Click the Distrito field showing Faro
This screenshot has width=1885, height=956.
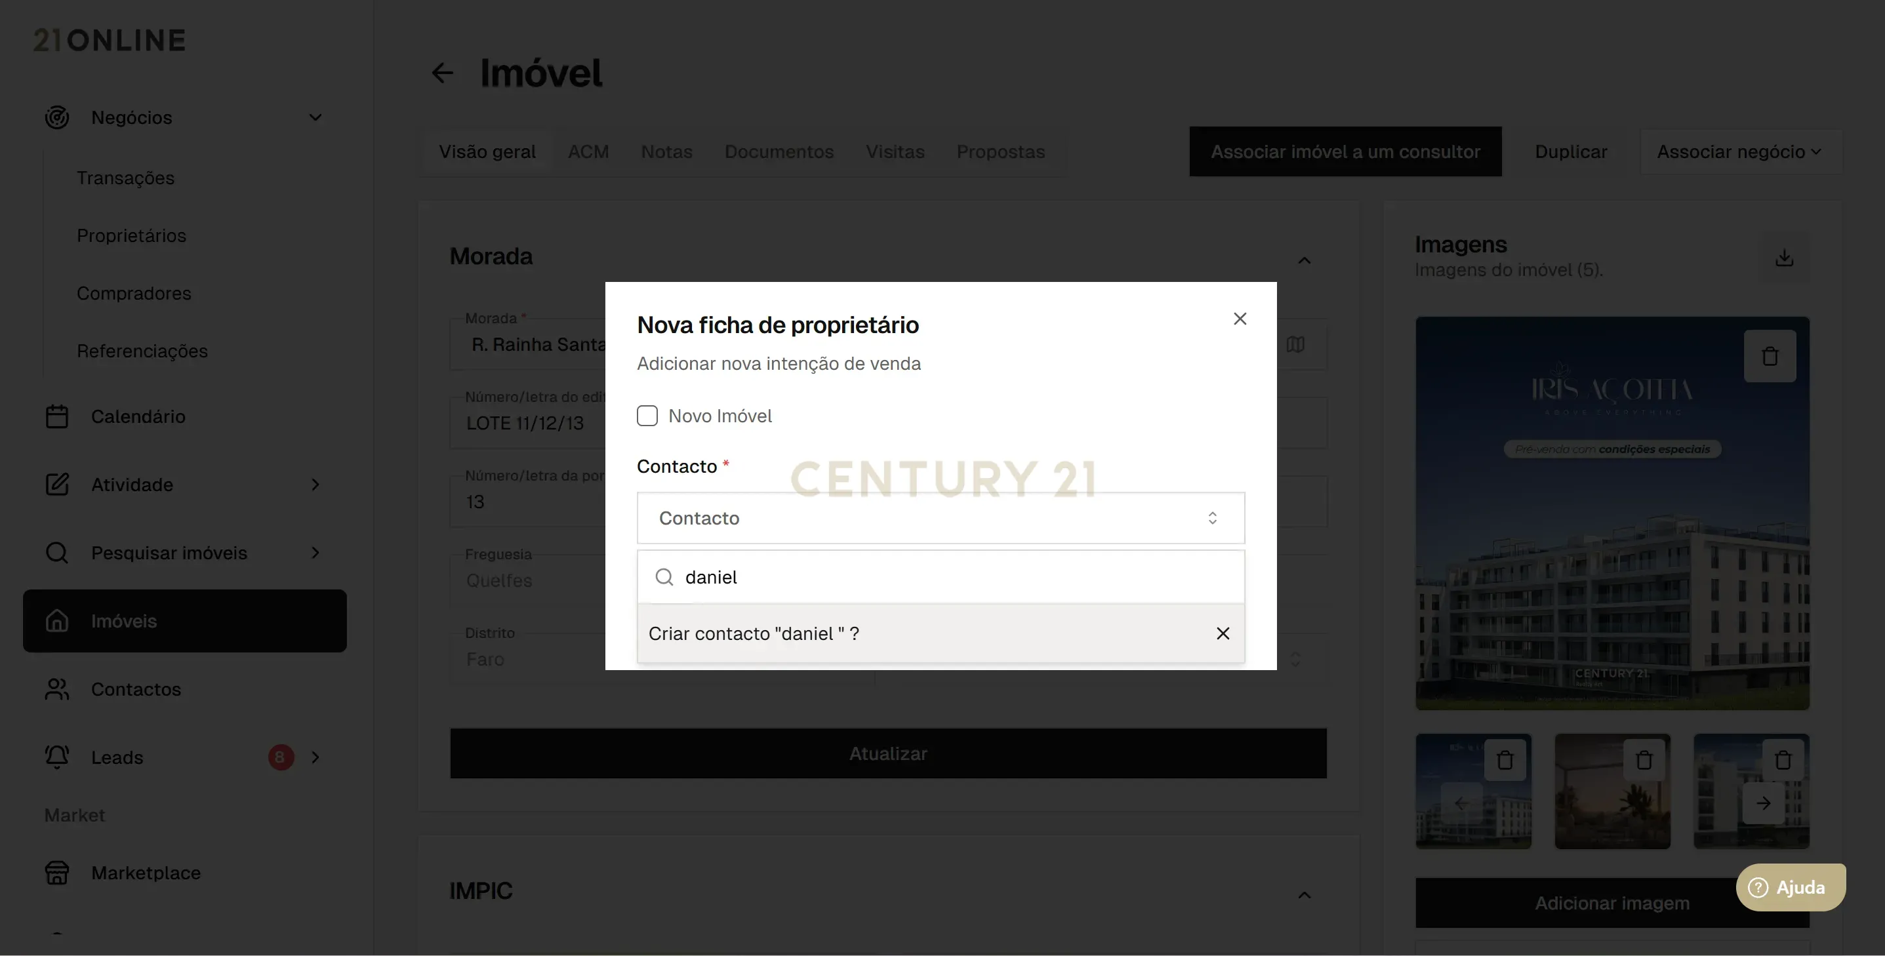coord(527,659)
